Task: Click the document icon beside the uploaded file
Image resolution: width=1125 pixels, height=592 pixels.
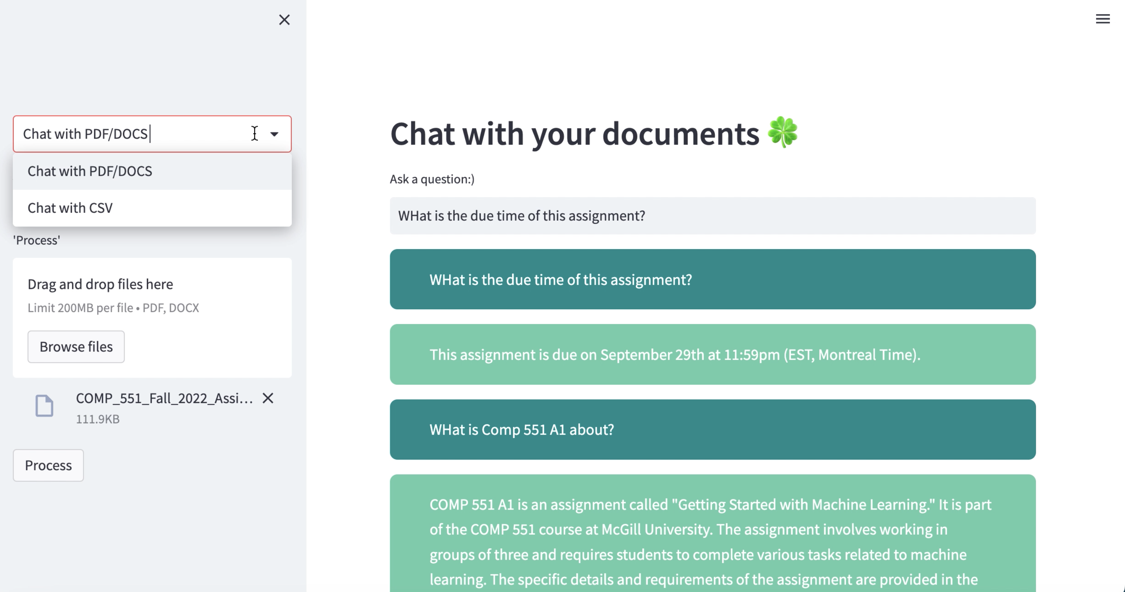Action: (x=44, y=406)
